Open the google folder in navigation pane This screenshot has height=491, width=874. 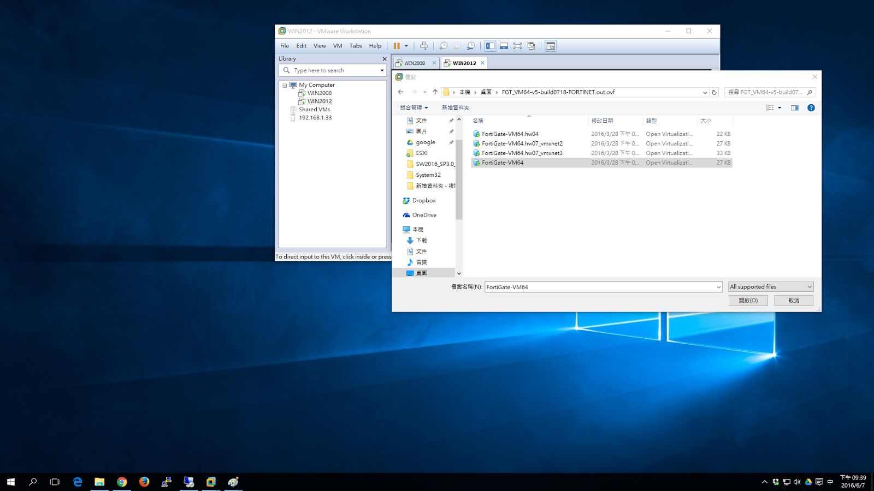(425, 142)
